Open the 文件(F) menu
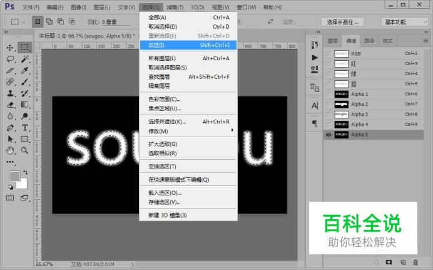 31,7
